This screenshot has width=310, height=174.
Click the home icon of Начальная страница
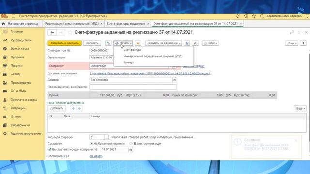point(3,24)
